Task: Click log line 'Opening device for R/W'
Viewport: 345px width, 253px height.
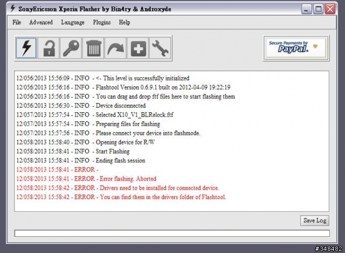Action: pyautogui.click(x=86, y=142)
